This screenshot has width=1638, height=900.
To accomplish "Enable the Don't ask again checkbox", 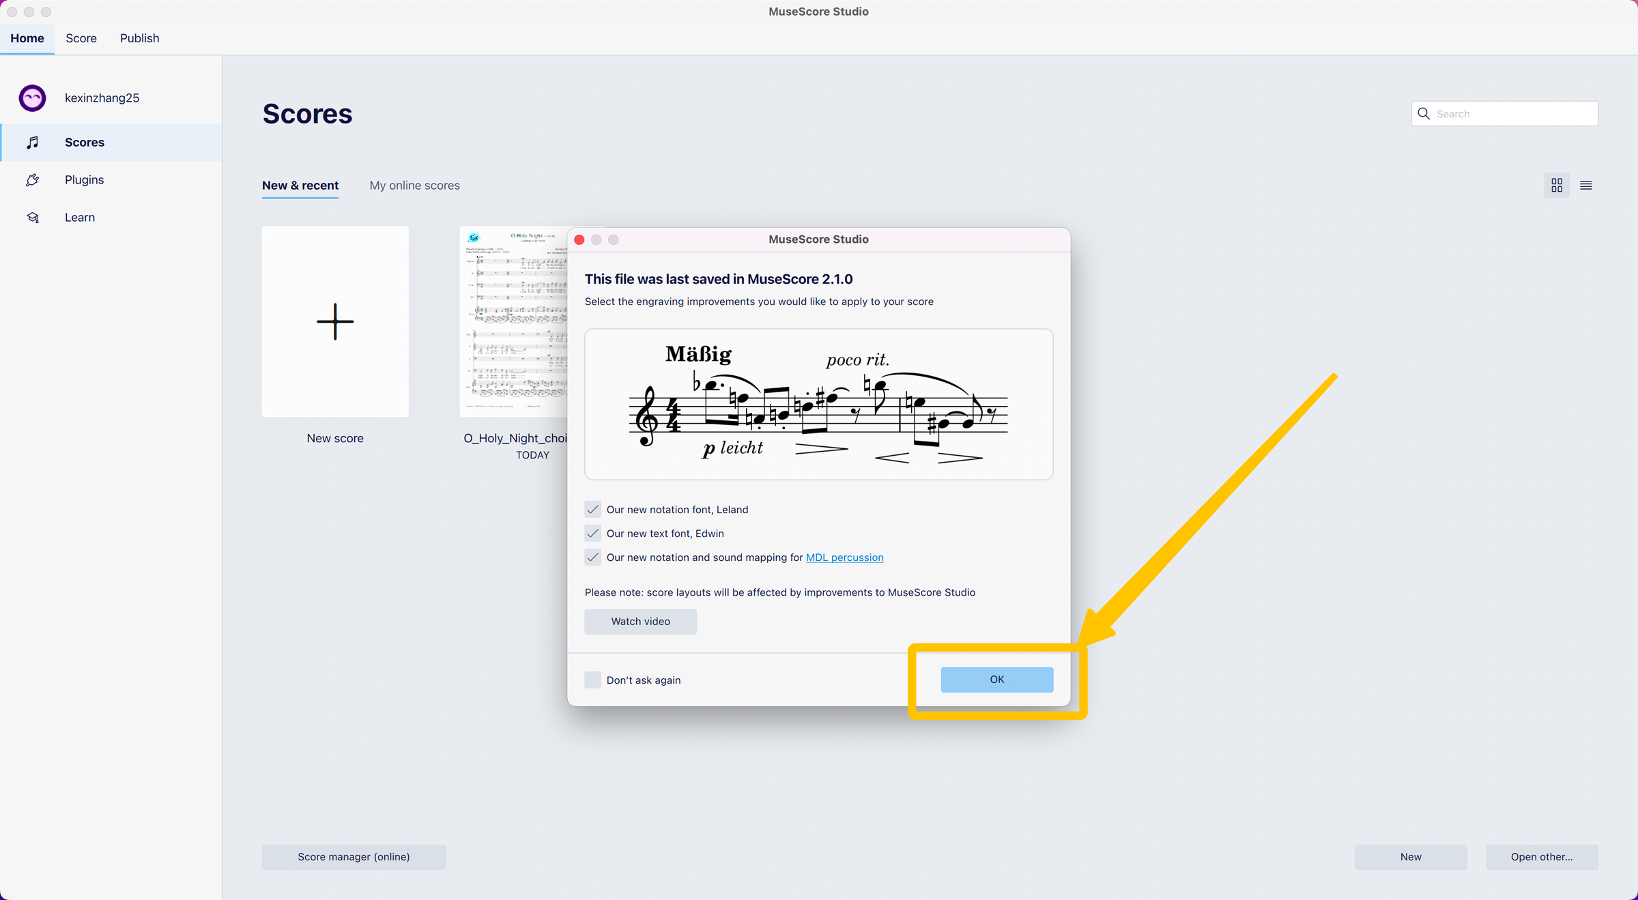I will (x=592, y=680).
